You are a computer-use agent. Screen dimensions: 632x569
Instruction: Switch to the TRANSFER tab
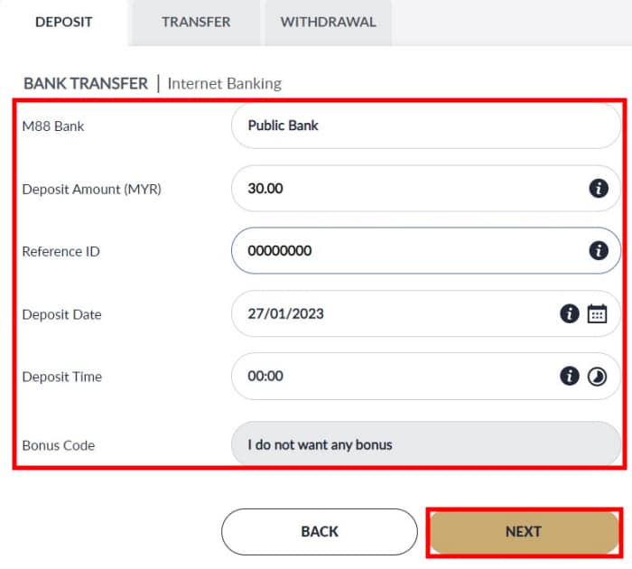[x=196, y=22]
